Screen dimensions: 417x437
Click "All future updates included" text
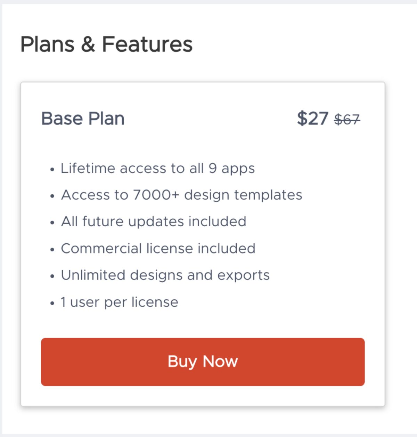point(154,222)
